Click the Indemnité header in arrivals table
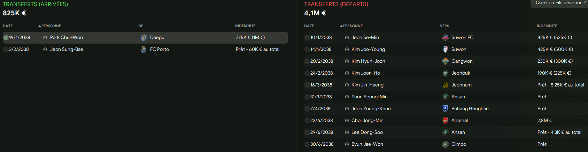Image resolution: width=588 pixels, height=152 pixels. [245, 26]
